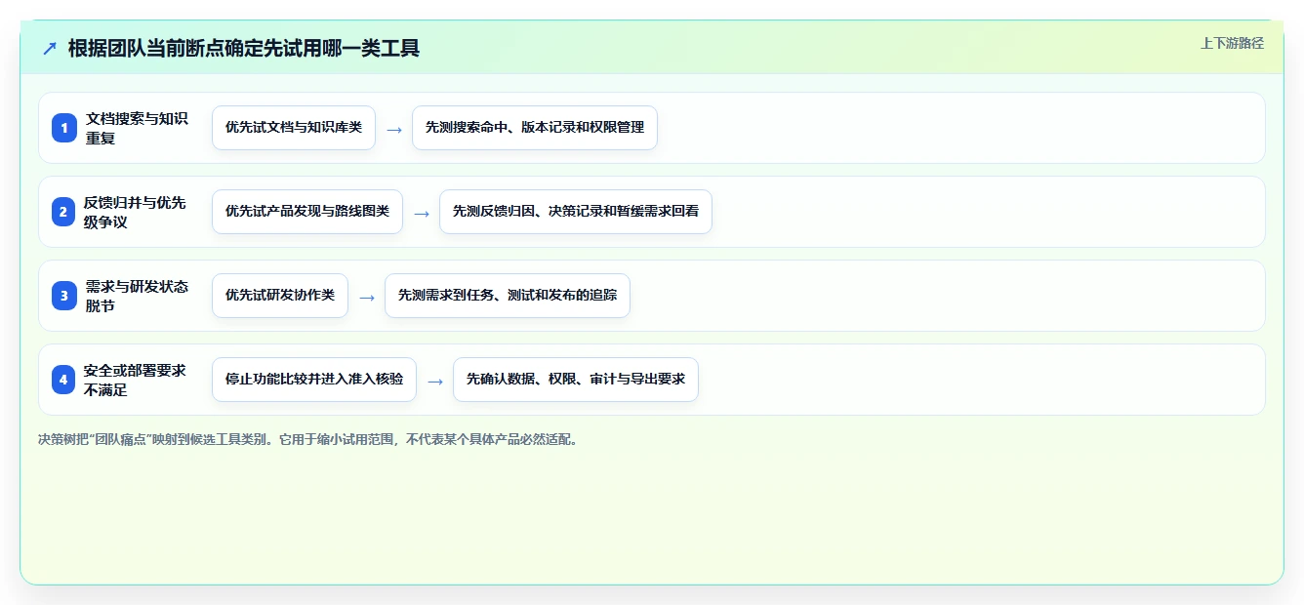The image size is (1304, 605).
Task: Select the 需求与研发状态脱节 row label
Action: coord(137,296)
